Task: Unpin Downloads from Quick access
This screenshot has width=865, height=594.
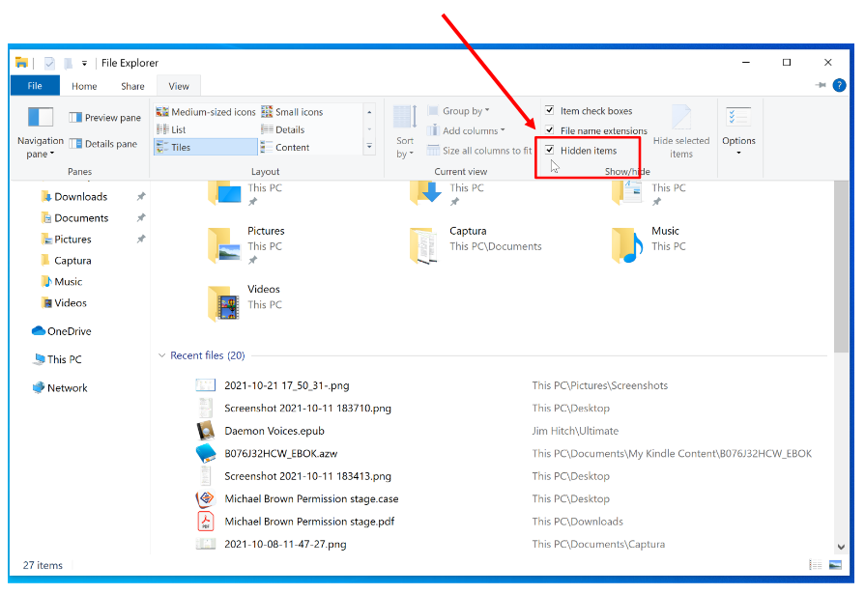Action: pyautogui.click(x=141, y=196)
